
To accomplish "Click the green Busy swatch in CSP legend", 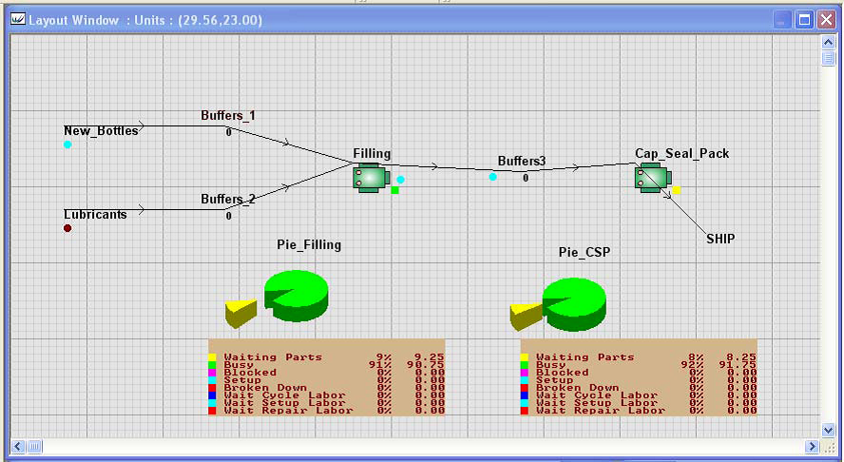I will [525, 365].
